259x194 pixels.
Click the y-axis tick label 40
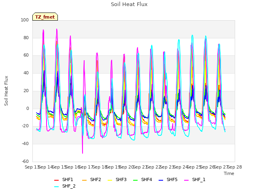coord(26,73)
